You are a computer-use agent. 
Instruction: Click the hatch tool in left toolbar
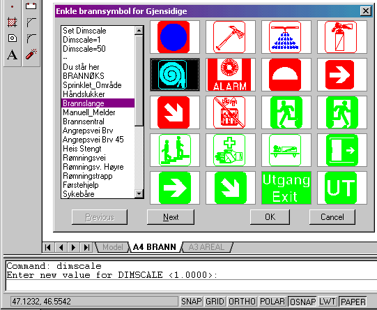[x=12, y=22]
